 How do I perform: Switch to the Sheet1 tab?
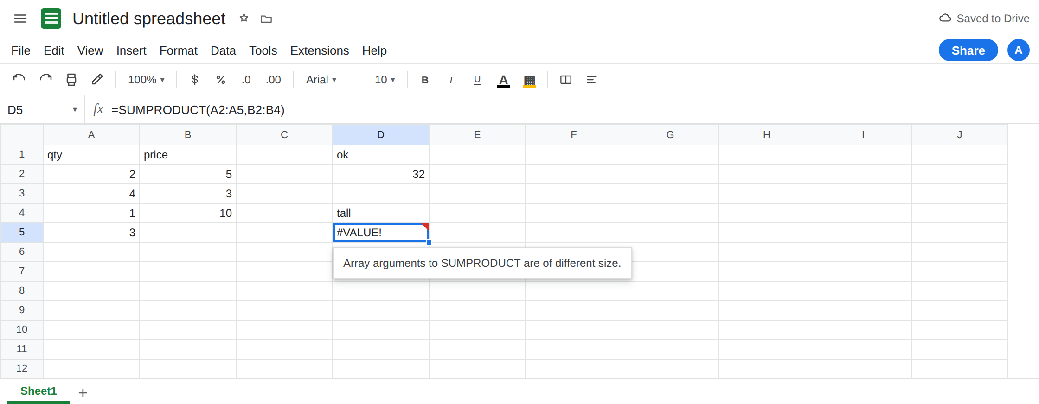[x=38, y=391]
